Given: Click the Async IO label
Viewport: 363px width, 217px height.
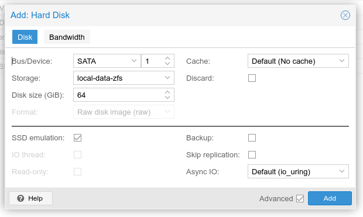Looking at the screenshot, I should (x=203, y=172).
